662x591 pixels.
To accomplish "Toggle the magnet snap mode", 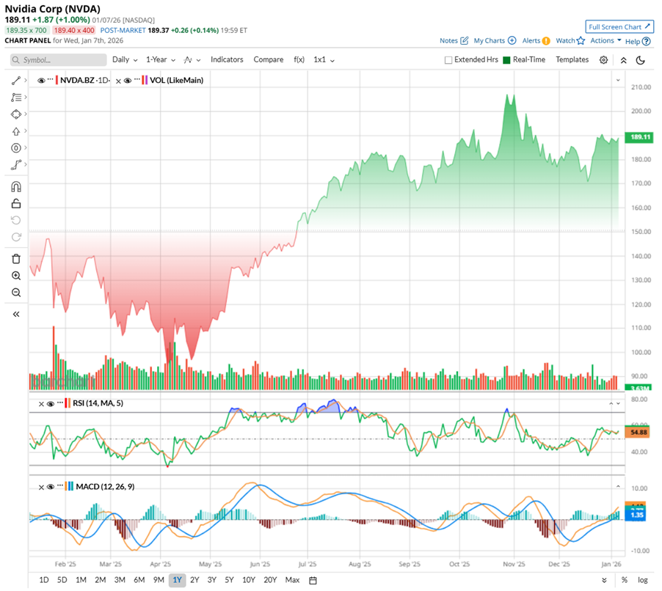I will pyautogui.click(x=16, y=187).
